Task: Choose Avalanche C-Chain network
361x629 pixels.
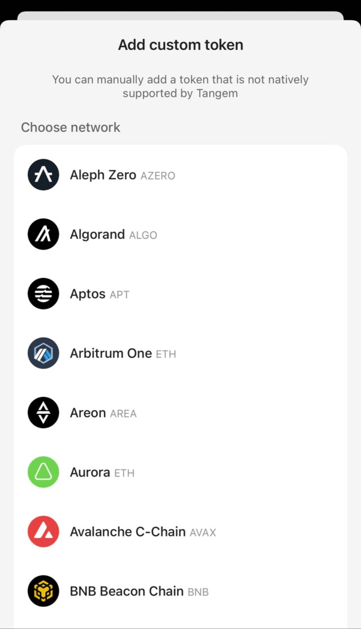Action: click(180, 532)
